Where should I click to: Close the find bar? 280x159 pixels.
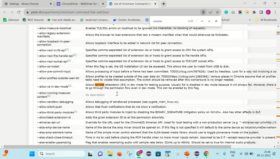click(x=216, y=21)
